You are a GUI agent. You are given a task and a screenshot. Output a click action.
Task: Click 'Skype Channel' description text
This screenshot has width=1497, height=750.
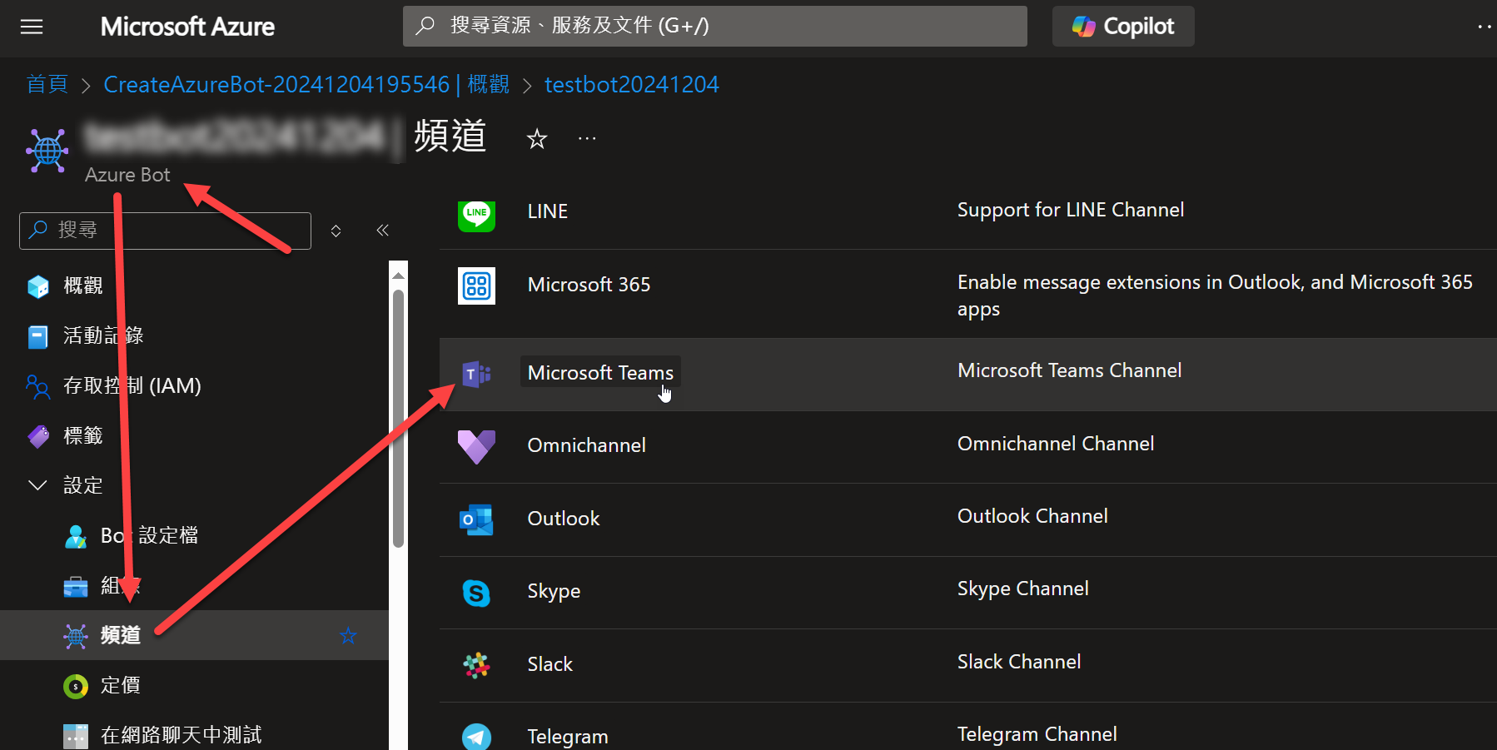pyautogui.click(x=1022, y=589)
